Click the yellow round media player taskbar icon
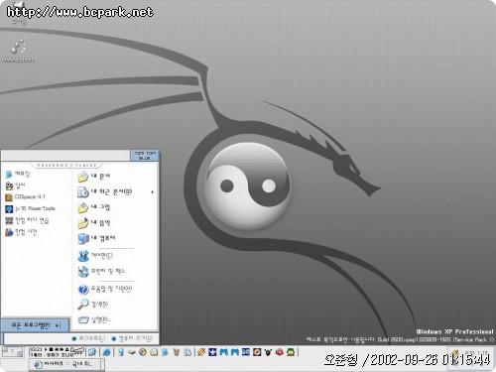The height and width of the screenshot is (372, 496). (x=143, y=352)
